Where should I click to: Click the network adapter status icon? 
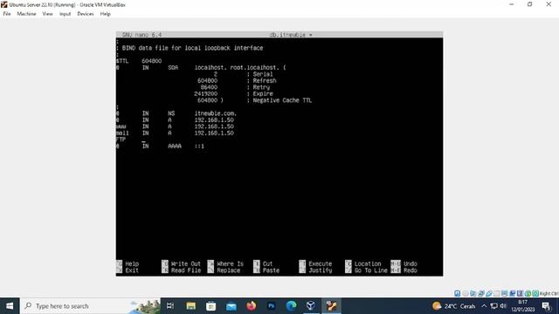[x=481, y=293]
